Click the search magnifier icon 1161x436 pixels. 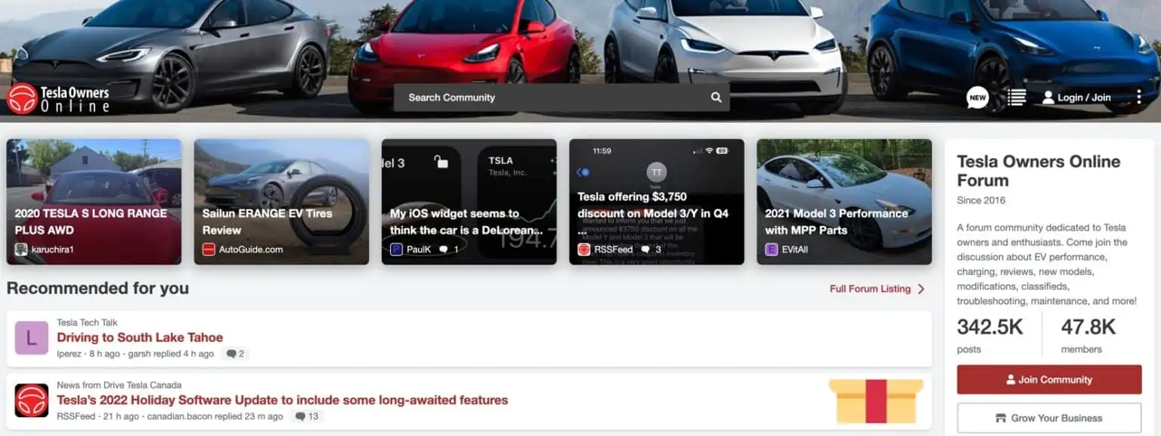(x=715, y=97)
